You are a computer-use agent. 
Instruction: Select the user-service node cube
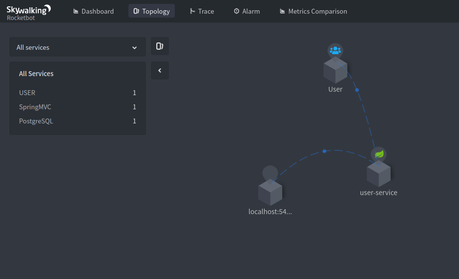[378, 174]
